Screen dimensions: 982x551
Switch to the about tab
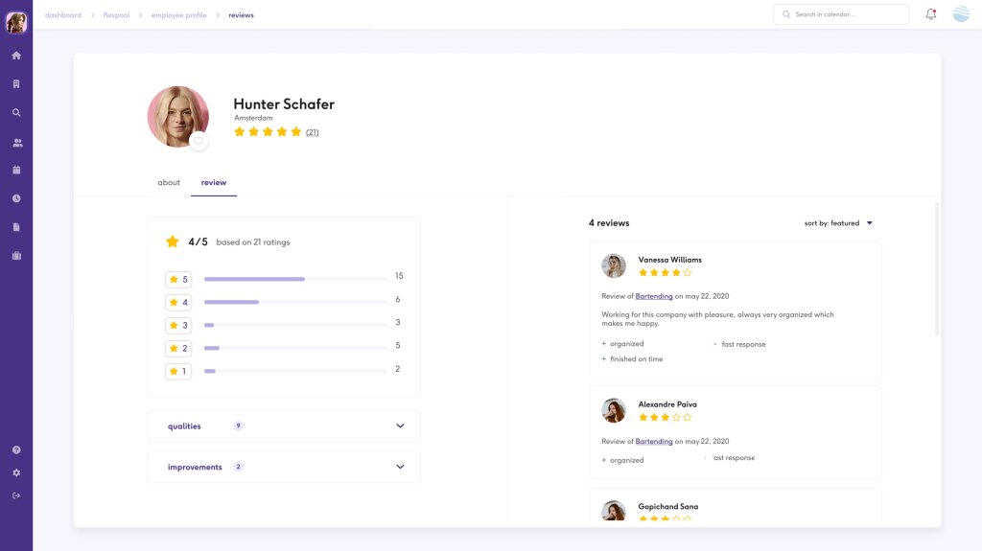169,182
